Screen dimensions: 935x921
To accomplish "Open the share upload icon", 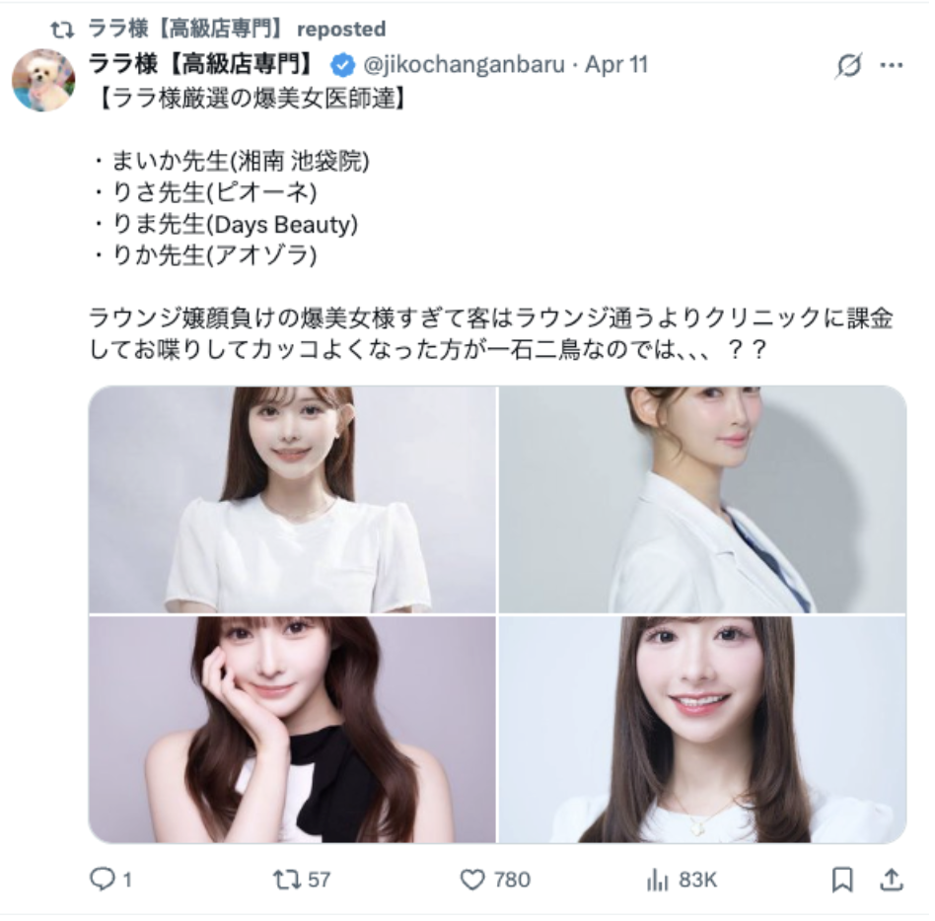I will coord(892,880).
